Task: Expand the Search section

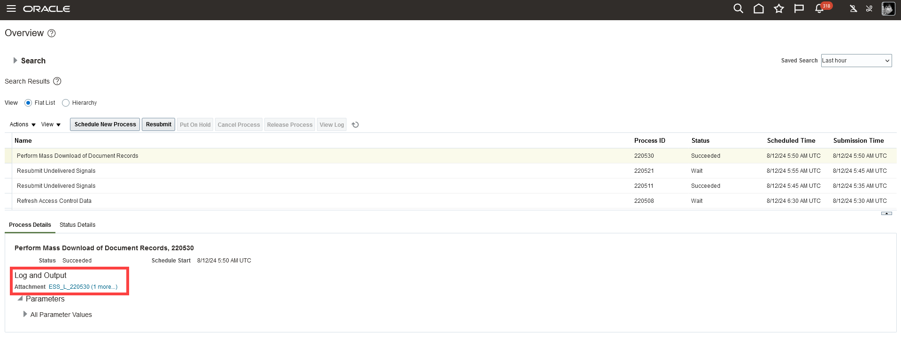Action: (x=15, y=61)
